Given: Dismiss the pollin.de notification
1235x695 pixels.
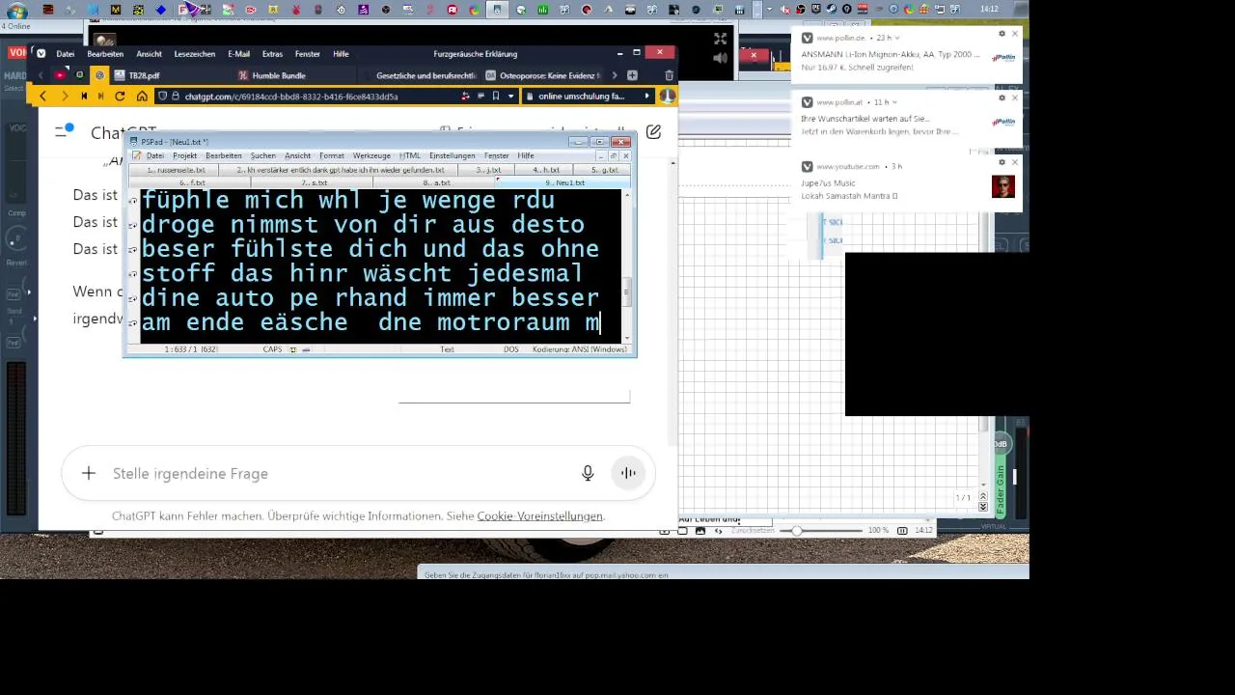Looking at the screenshot, I should 1014,34.
